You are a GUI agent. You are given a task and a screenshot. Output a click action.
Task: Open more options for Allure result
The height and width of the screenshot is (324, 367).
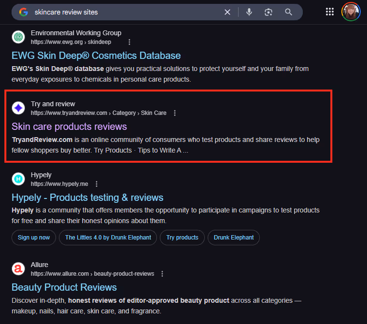(x=162, y=274)
